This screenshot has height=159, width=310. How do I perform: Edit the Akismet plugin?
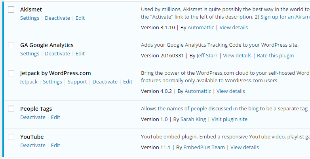point(80,18)
